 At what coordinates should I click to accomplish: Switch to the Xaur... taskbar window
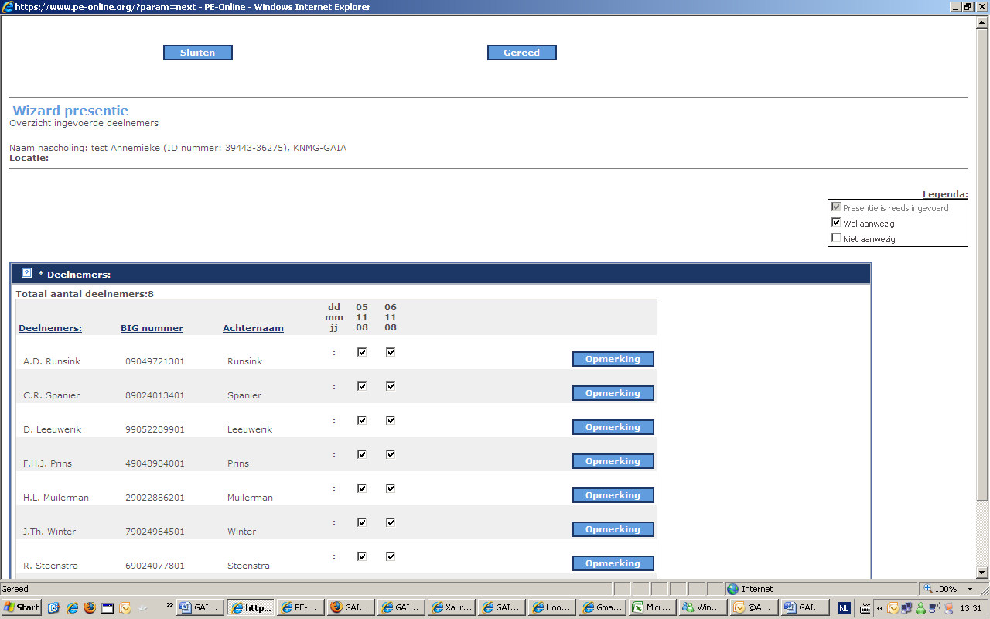tap(451, 608)
